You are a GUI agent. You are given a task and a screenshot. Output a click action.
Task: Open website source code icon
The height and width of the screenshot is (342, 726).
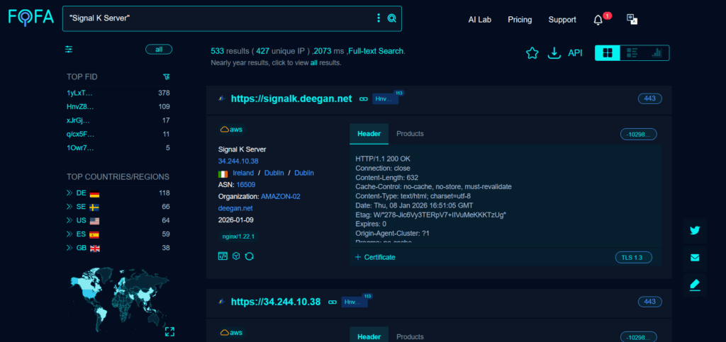tap(223, 256)
